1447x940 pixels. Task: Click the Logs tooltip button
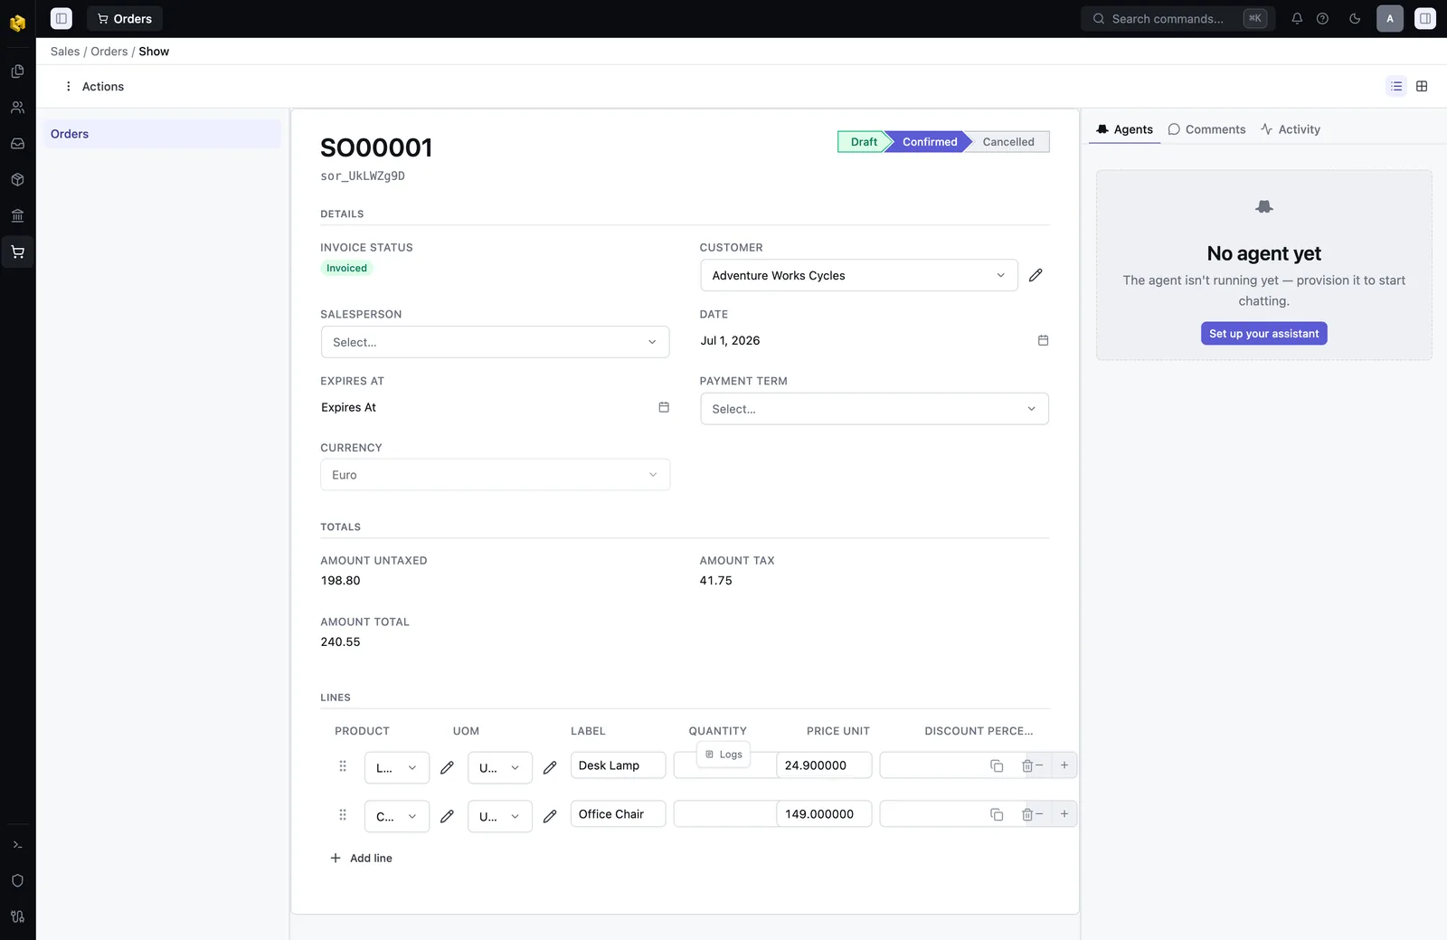(723, 755)
